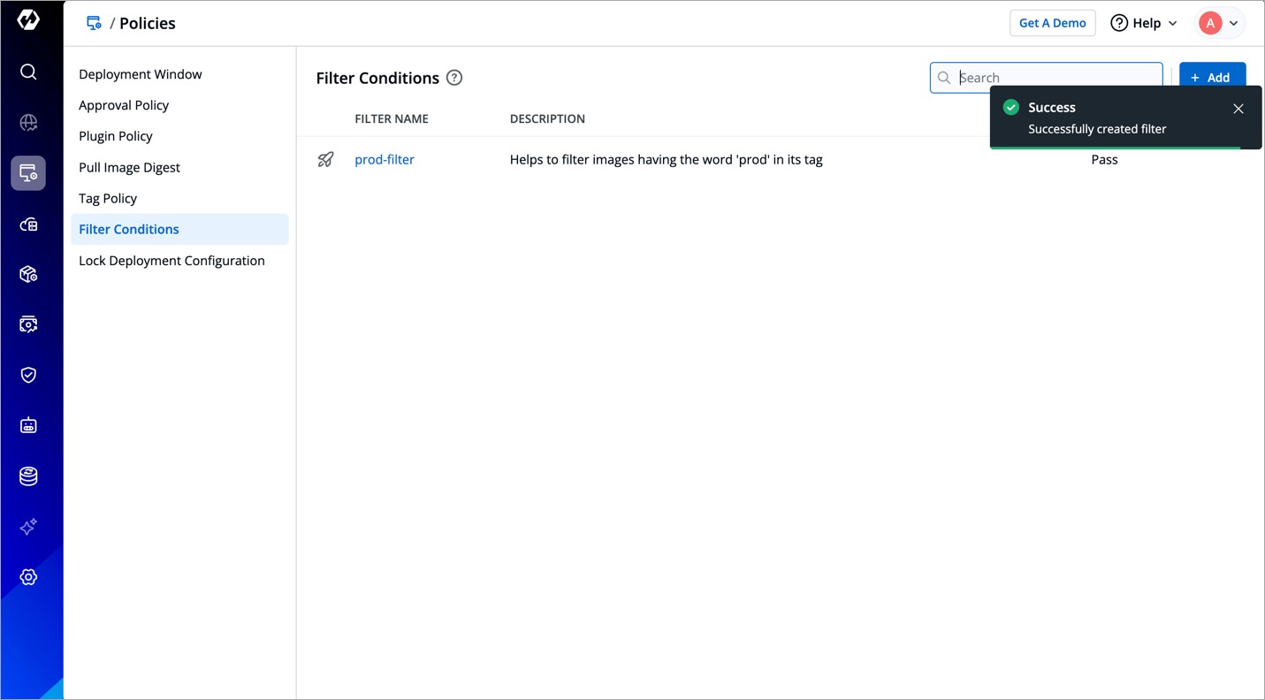The width and height of the screenshot is (1265, 700).
Task: Open the user avatar account dropdown
Action: [1220, 23]
